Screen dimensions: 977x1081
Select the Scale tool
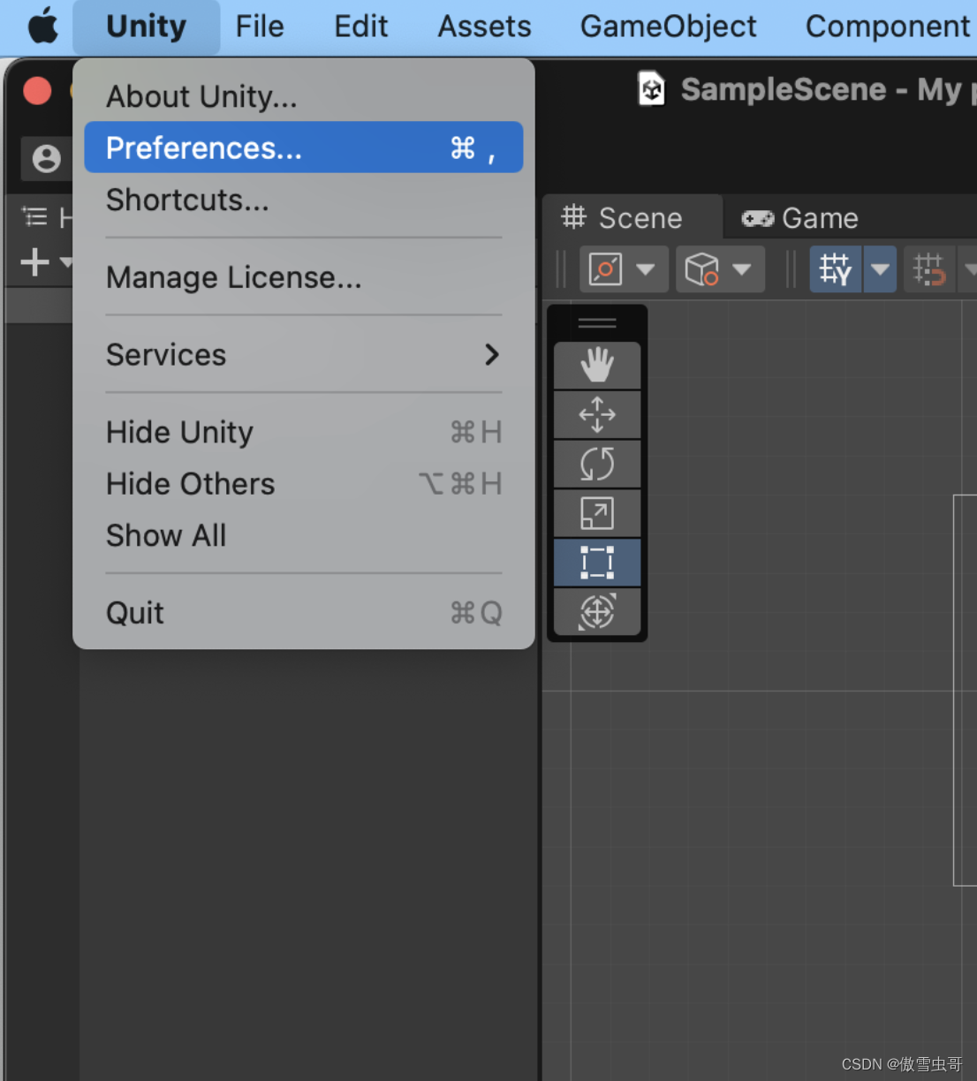[597, 513]
